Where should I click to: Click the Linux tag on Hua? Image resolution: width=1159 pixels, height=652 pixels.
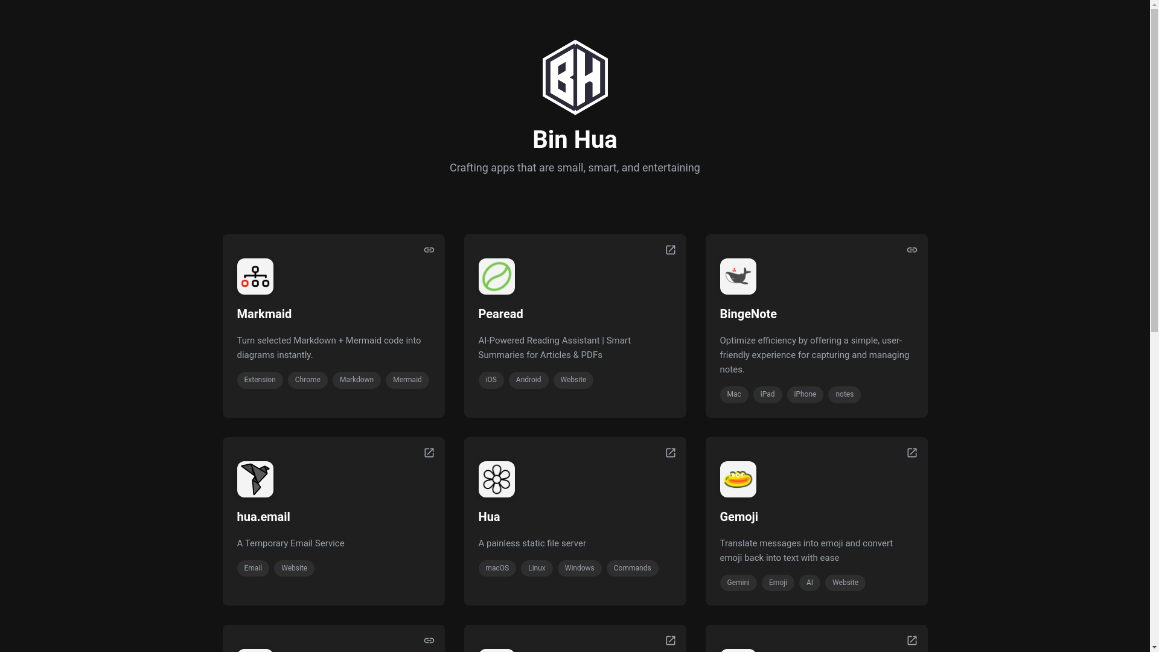pos(537,568)
